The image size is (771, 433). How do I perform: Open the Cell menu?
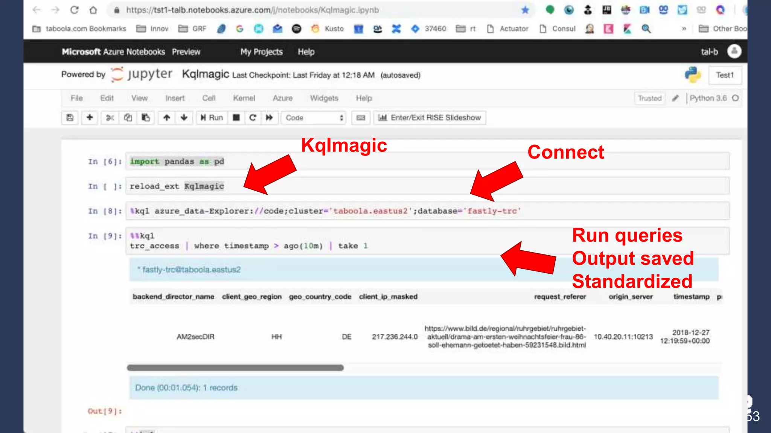point(209,98)
